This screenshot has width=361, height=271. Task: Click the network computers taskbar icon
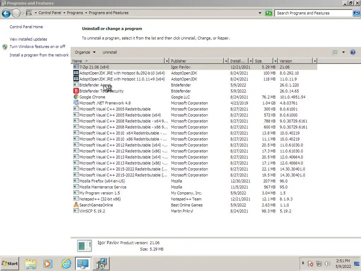coord(101,264)
